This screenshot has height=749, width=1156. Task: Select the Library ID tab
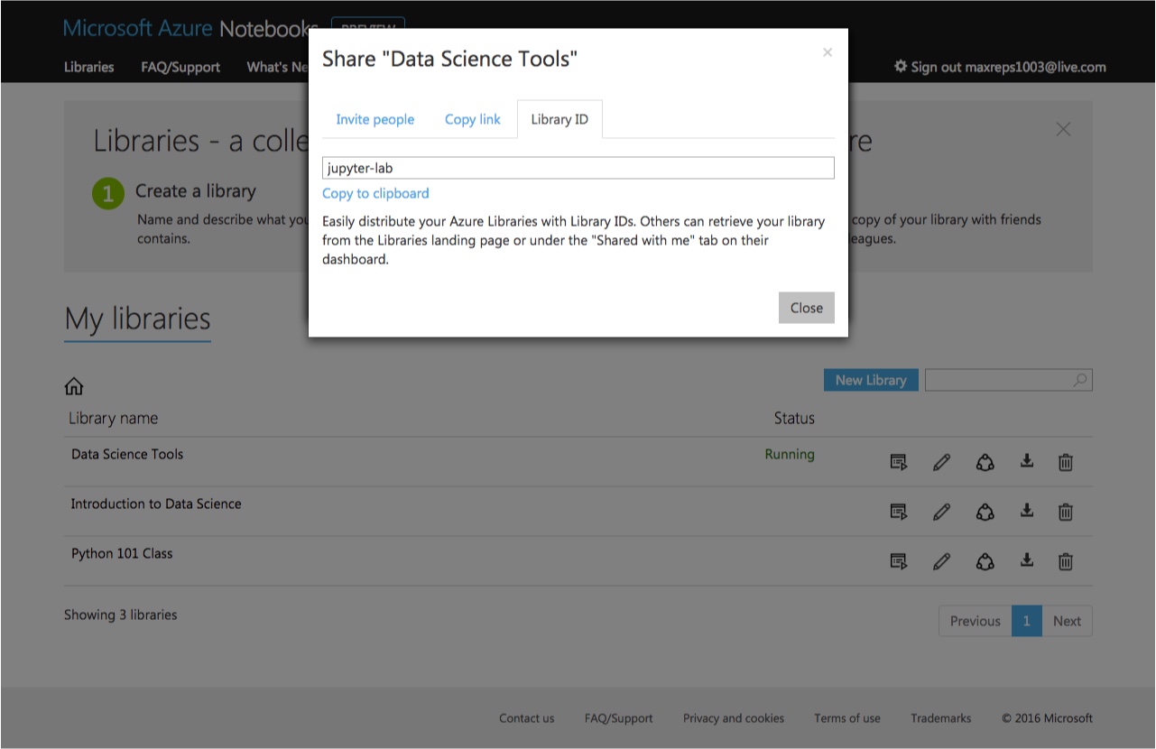[x=560, y=119]
